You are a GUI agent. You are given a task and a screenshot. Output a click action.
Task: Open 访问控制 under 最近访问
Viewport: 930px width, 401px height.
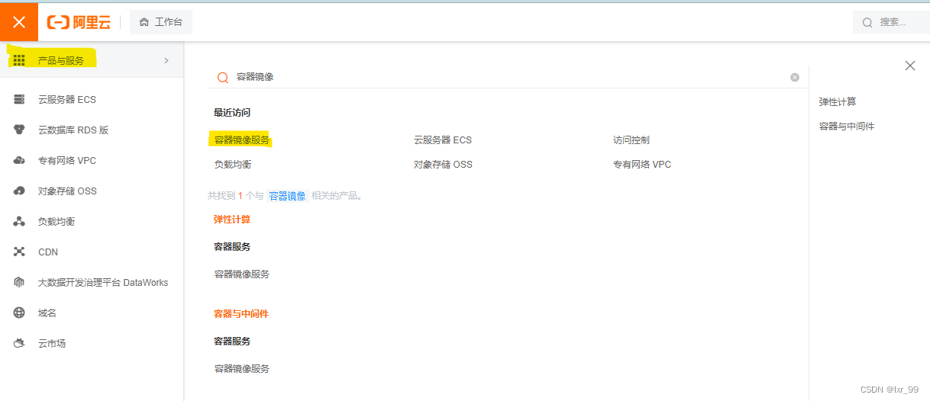pos(631,140)
